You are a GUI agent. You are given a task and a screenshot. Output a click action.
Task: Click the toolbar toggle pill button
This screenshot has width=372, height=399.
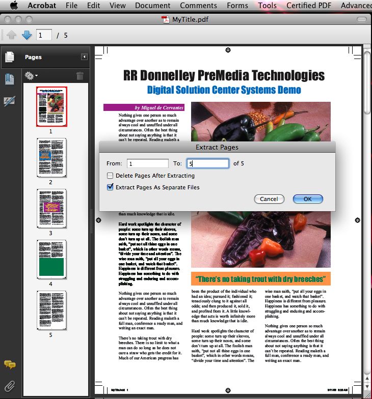[x=362, y=19]
